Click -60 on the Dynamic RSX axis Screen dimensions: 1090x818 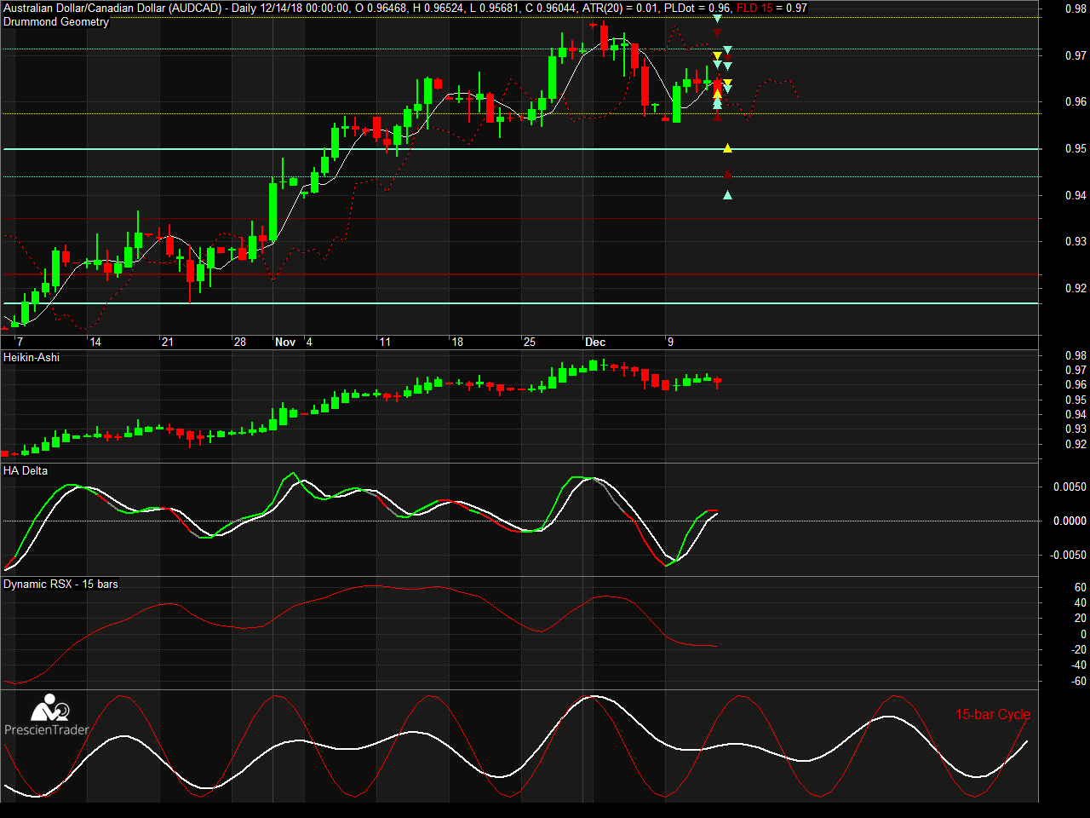pyautogui.click(x=1079, y=682)
